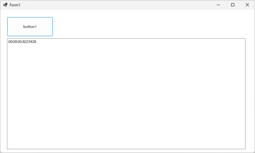Screen dimensions: 255x153
Task: Click blank form area right of button1
Action: (146, 27)
